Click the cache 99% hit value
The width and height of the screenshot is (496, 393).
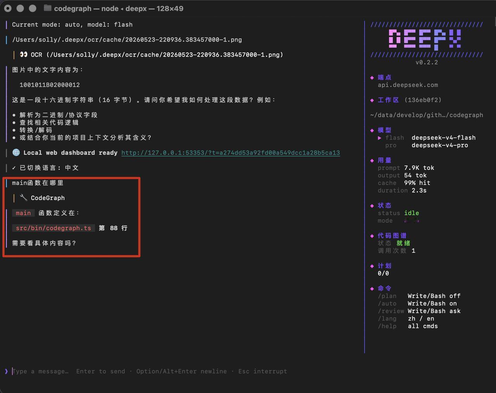pyautogui.click(x=417, y=183)
